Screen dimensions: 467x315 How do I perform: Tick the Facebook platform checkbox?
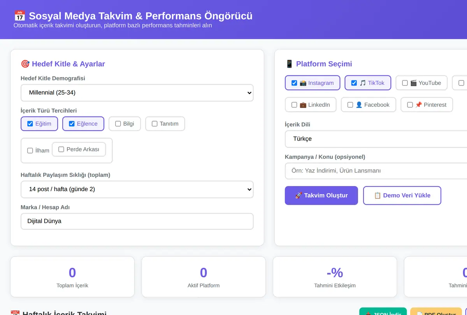coord(350,104)
